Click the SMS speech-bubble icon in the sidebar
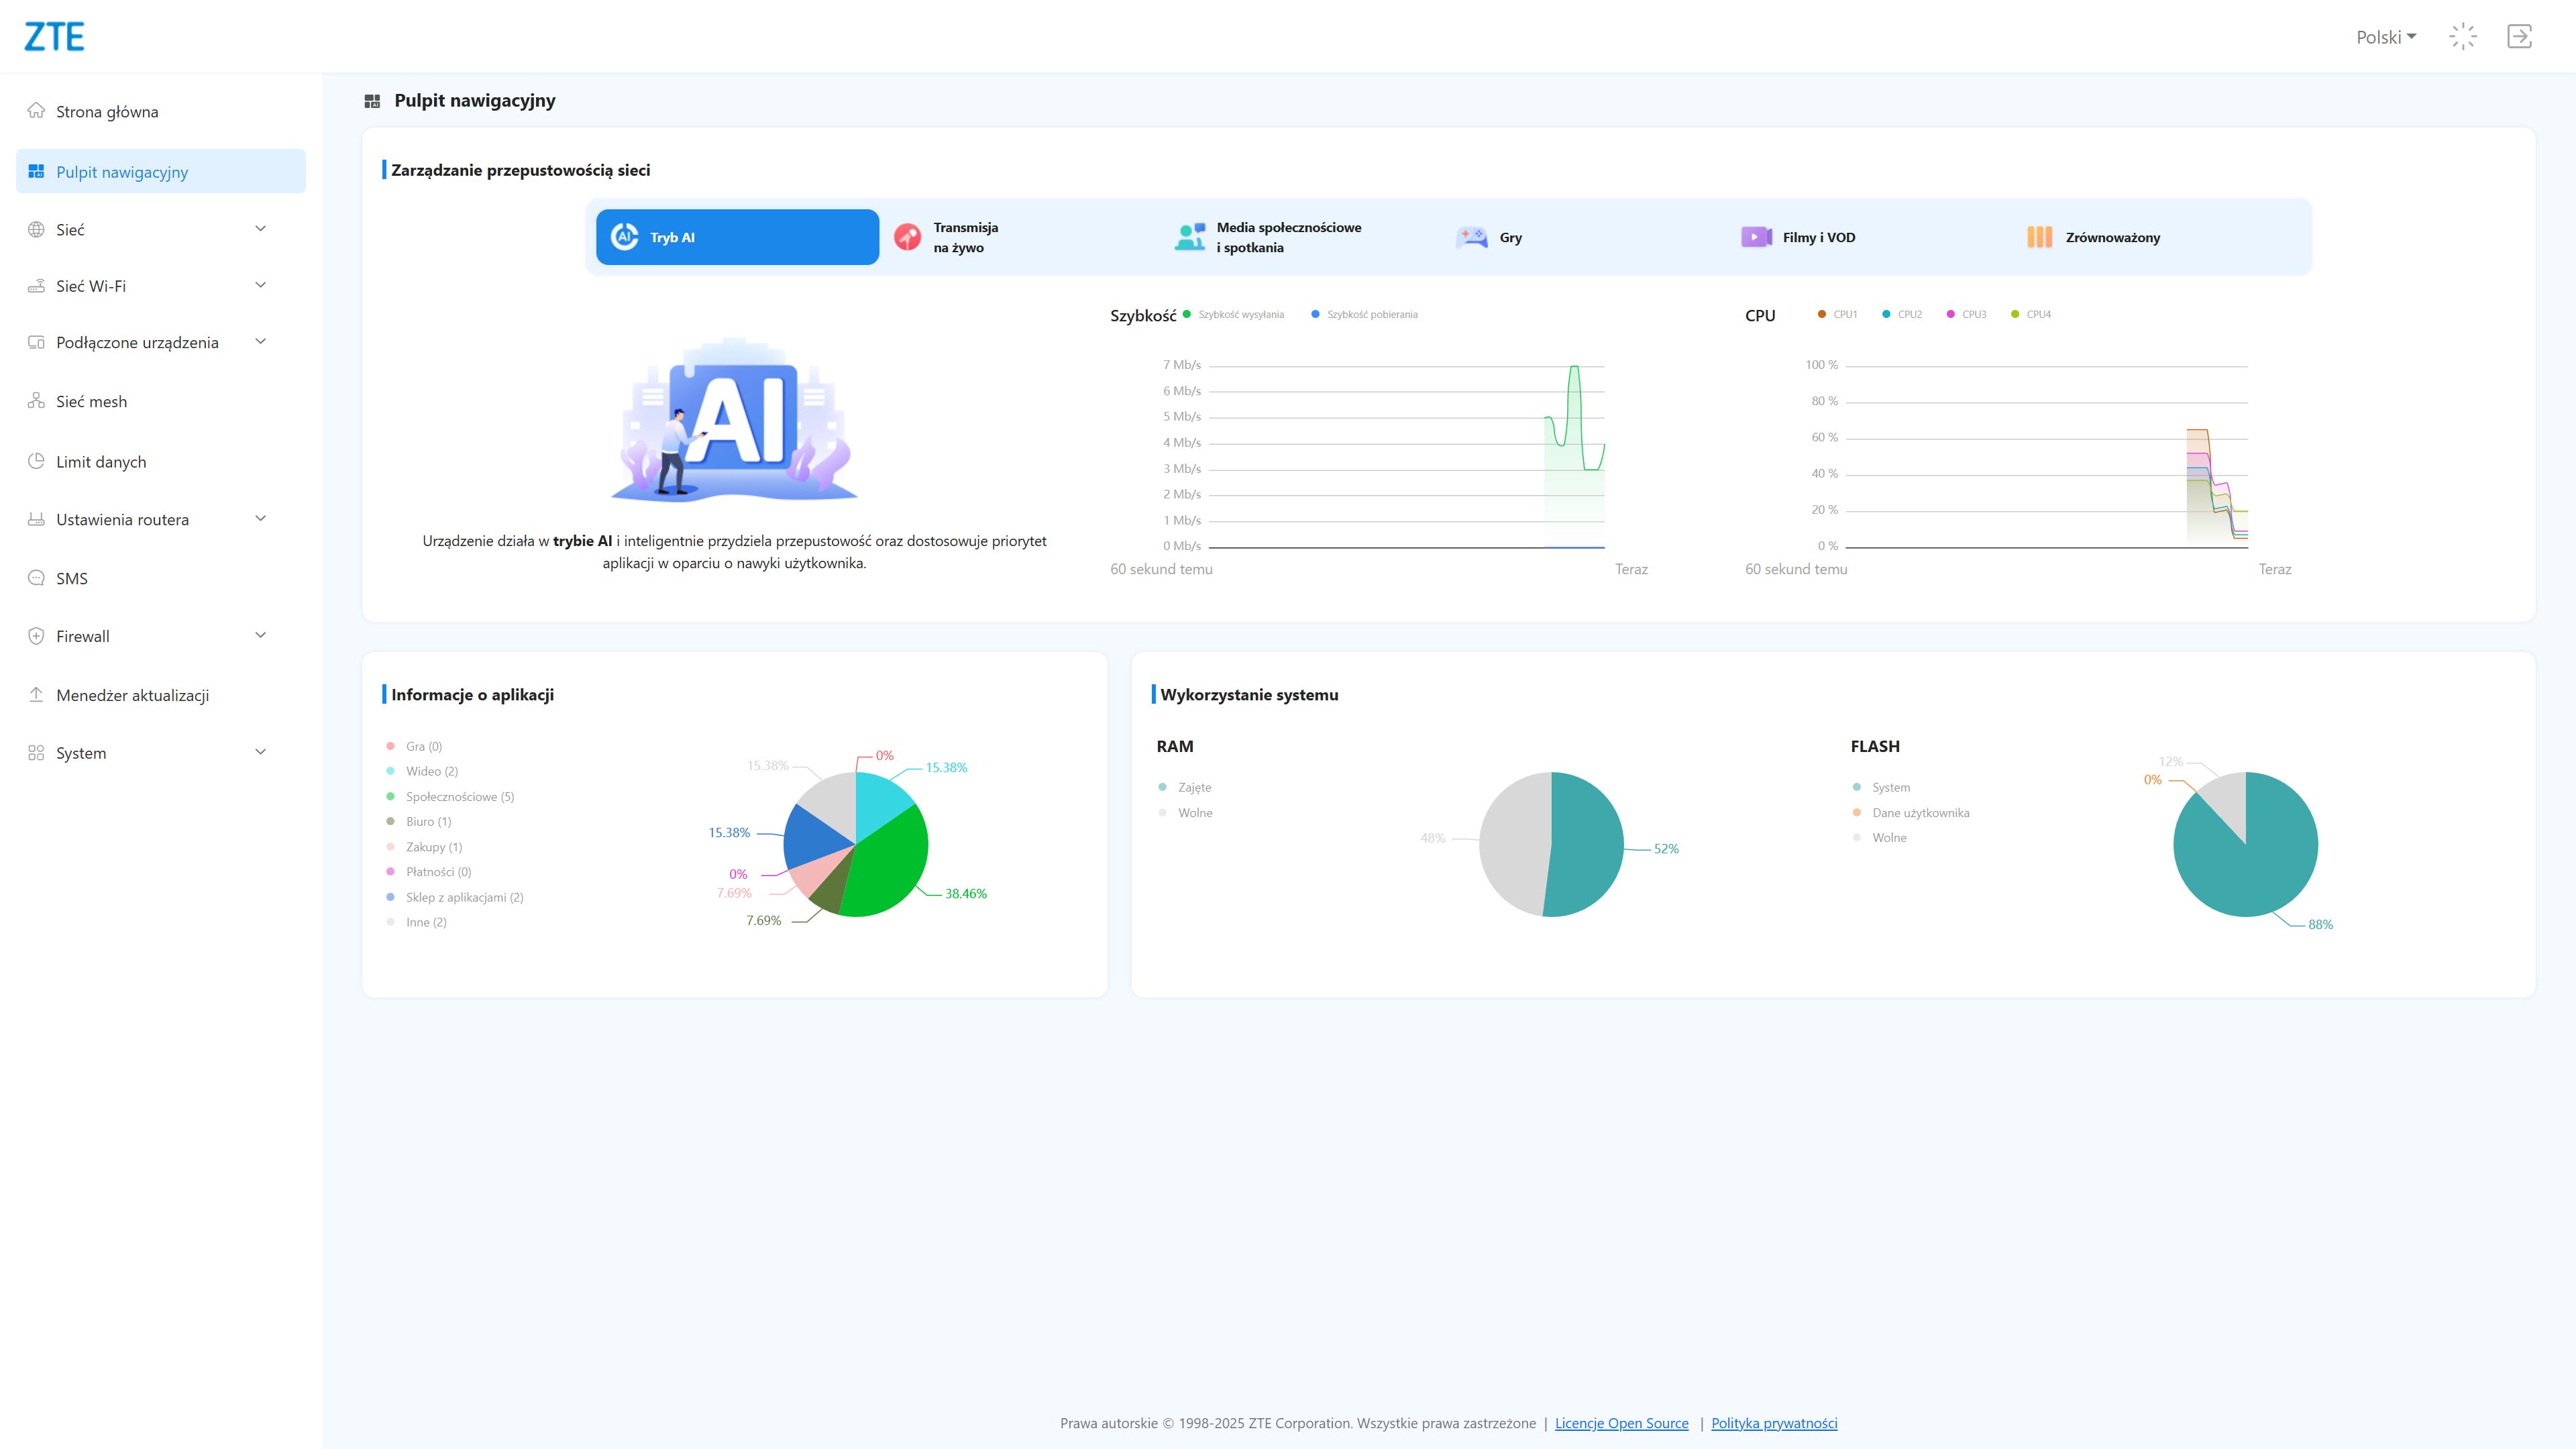Viewport: 2576px width, 1449px height. [36, 578]
